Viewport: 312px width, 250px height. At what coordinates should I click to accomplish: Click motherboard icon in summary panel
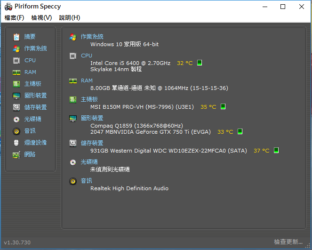coord(73,100)
